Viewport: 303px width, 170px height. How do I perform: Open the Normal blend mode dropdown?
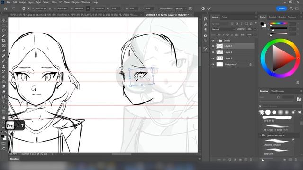(223, 29)
